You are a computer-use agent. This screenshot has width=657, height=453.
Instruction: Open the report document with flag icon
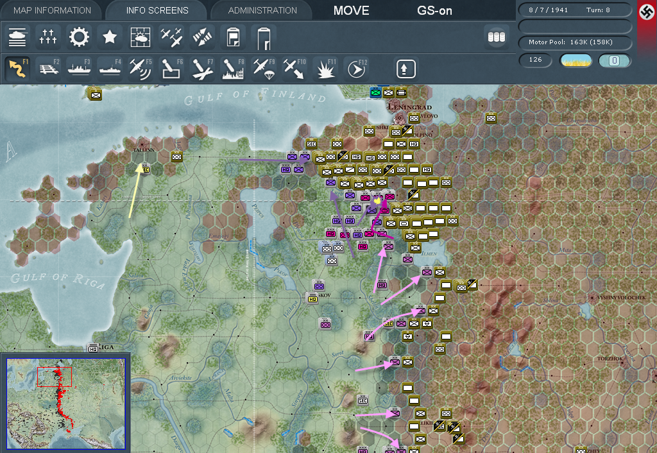(x=233, y=37)
